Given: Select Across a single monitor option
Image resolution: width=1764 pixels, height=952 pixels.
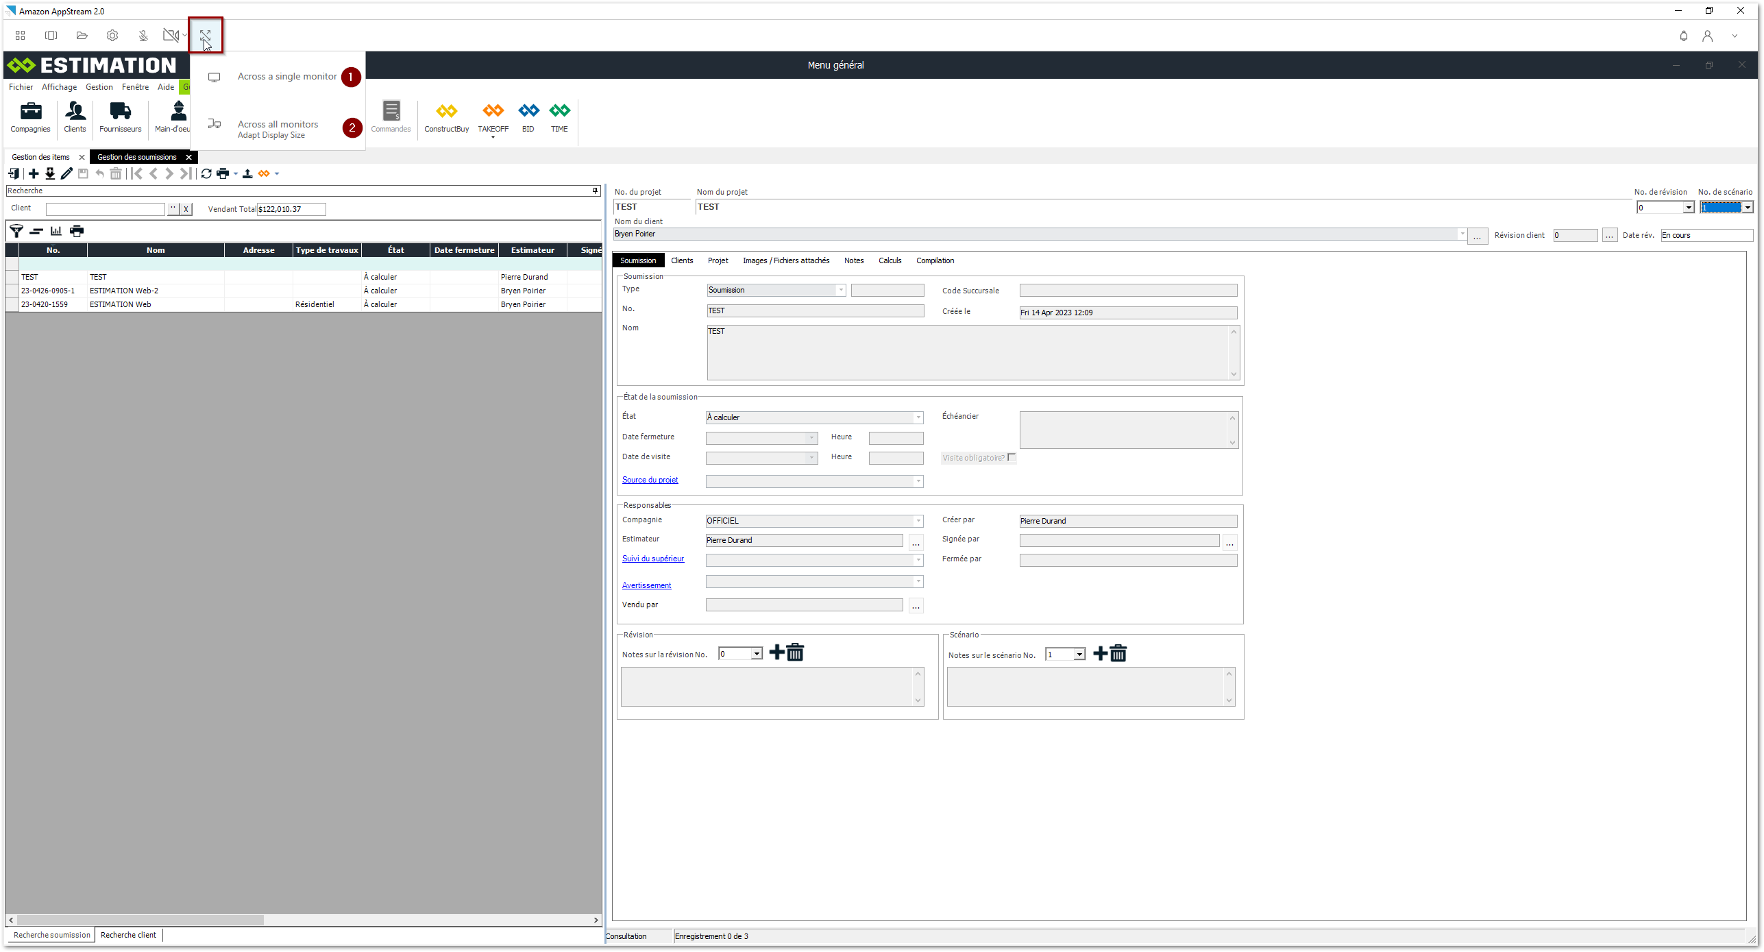Looking at the screenshot, I should coord(286,77).
